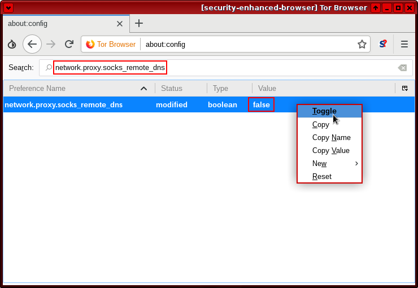Select Toggle in the context menu
Viewport: 418px width, 288px height.
coord(324,111)
